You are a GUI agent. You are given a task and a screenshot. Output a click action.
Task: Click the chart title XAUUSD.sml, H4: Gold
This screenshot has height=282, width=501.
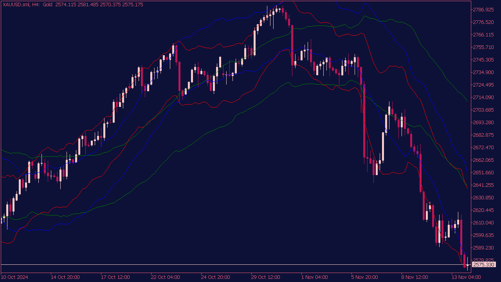[27, 4]
